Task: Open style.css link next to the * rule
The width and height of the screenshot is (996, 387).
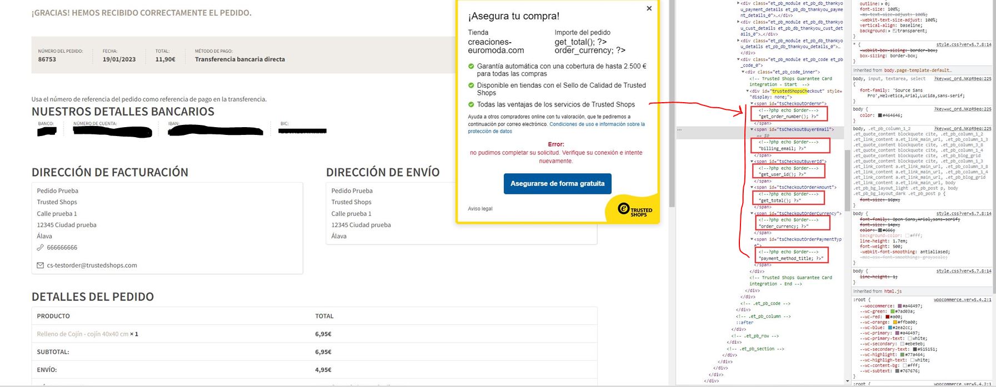Action: pos(964,44)
